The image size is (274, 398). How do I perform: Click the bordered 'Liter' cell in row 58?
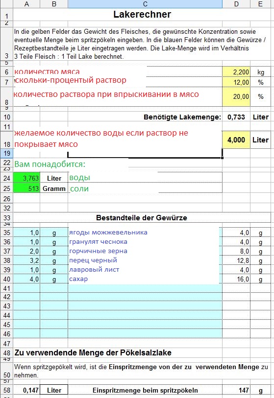point(54,390)
